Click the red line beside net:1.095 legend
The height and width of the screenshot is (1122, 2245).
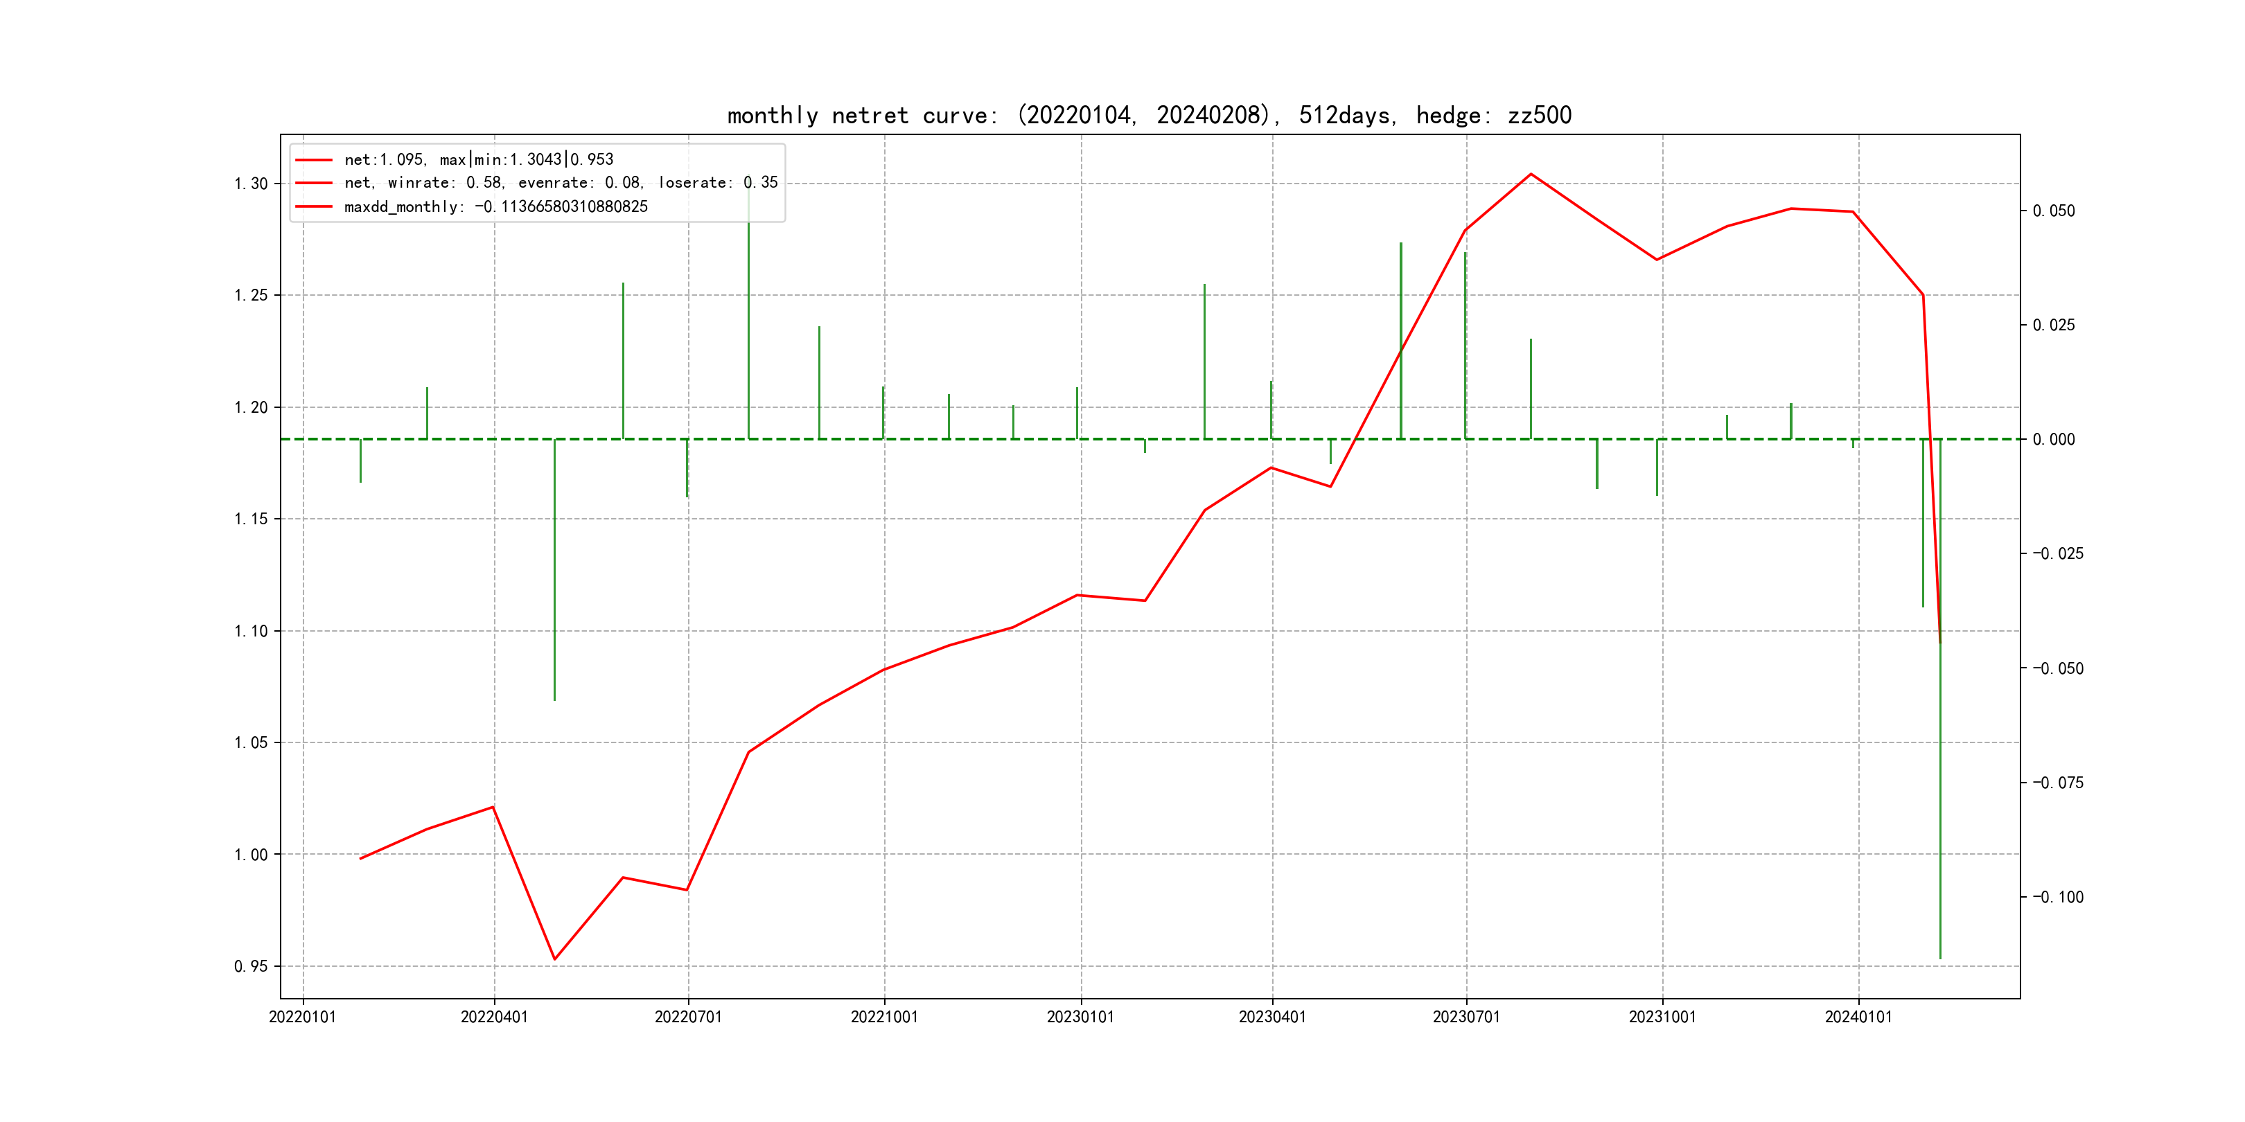[x=314, y=160]
